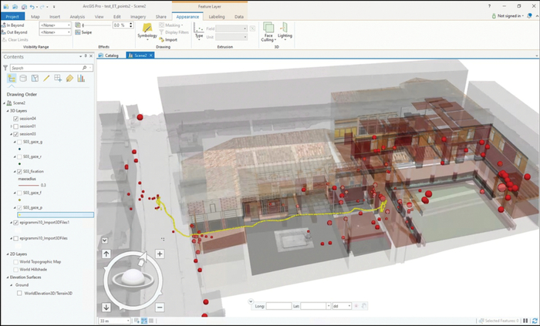
Task: Select the extrusion Type icon
Action: 199,31
